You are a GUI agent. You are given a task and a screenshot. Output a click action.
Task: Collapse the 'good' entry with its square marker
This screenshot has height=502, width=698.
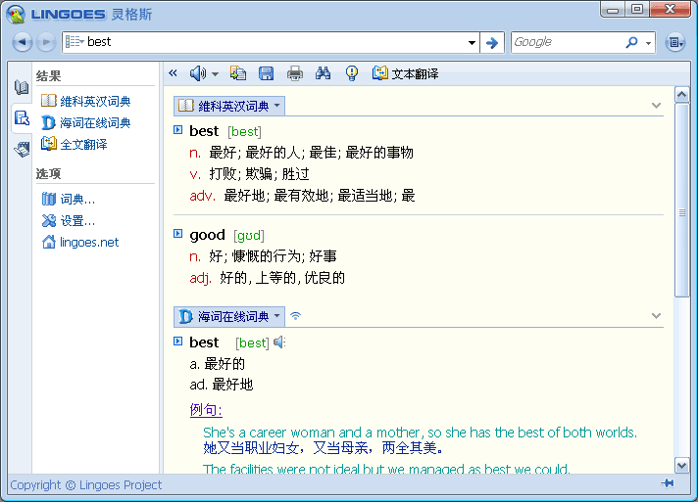177,234
